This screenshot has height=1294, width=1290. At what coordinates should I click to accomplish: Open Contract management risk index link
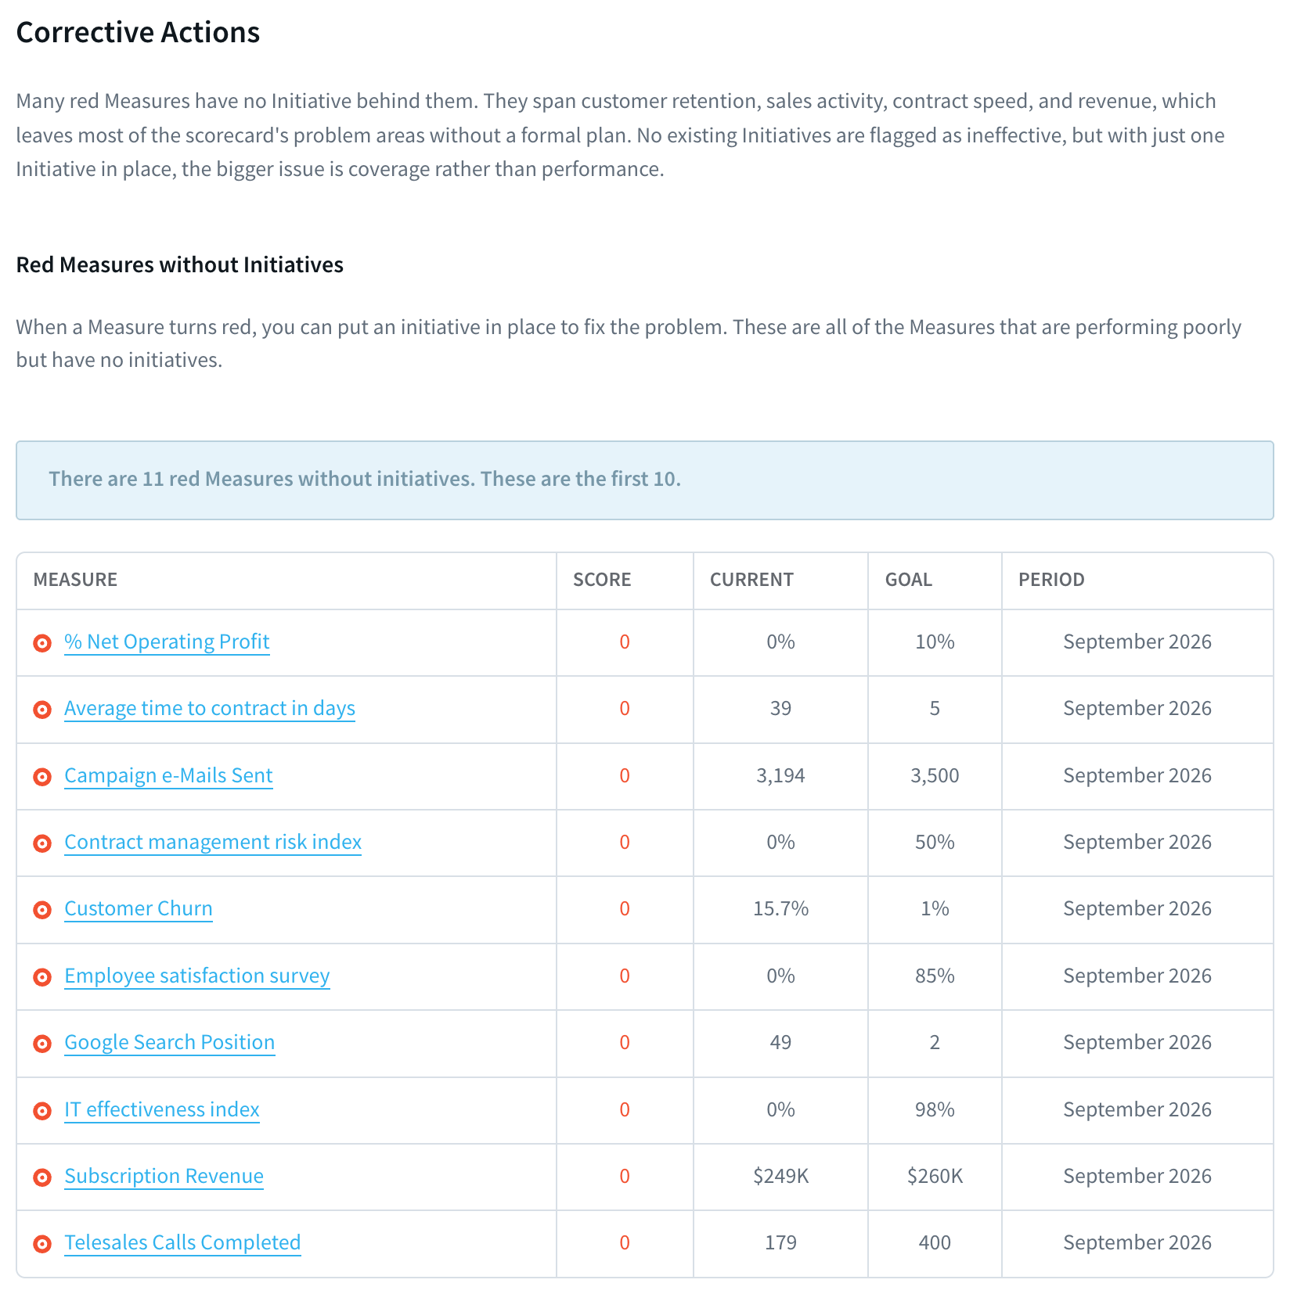tap(213, 842)
